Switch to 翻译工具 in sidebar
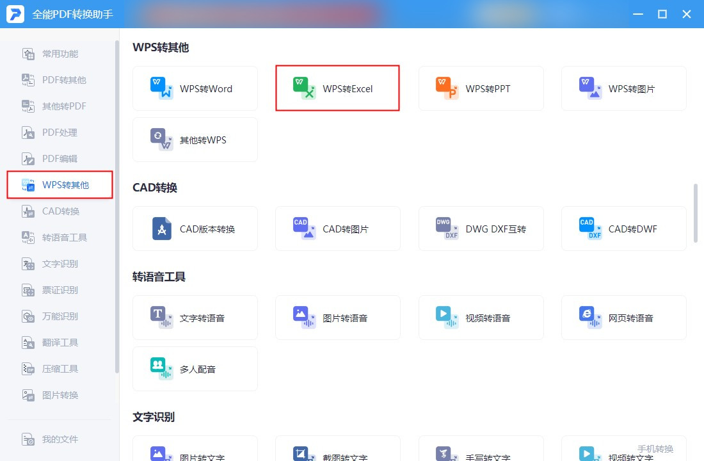 tap(60, 343)
